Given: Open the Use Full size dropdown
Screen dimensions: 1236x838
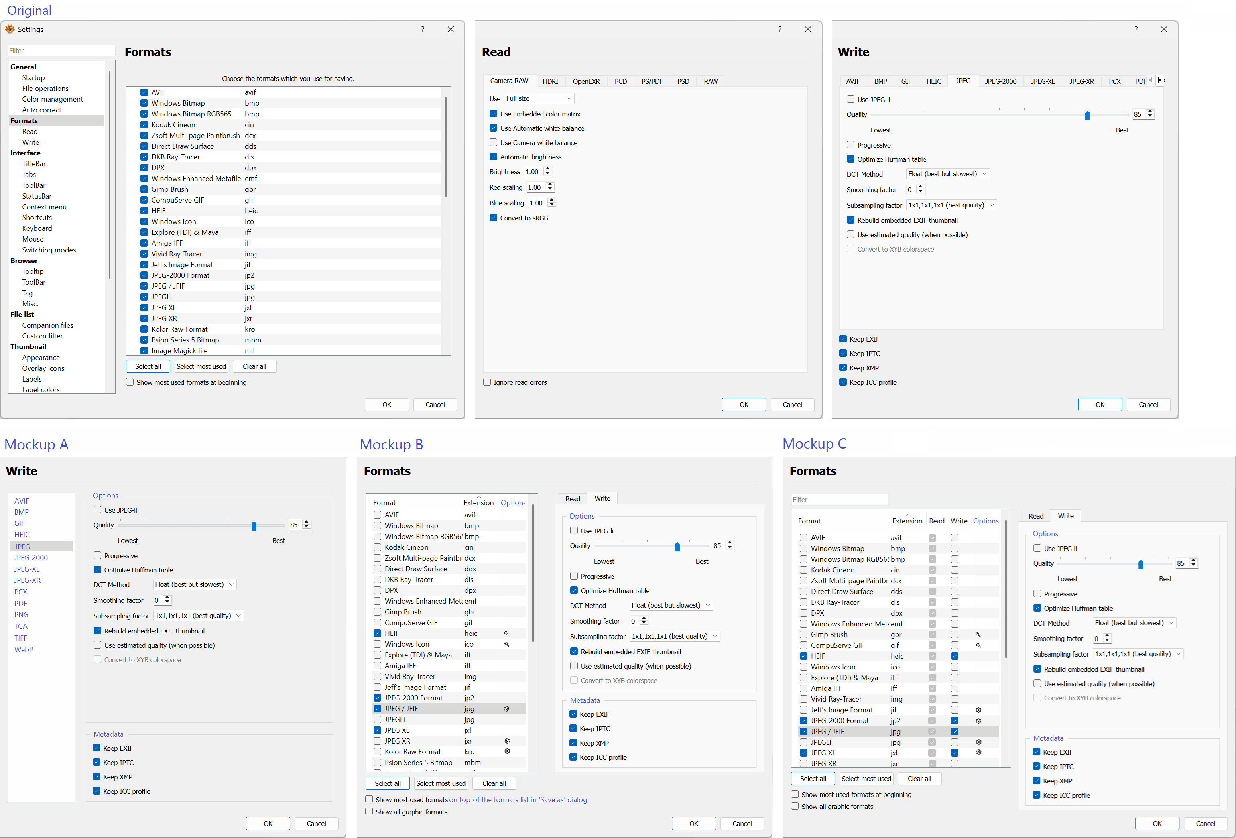Looking at the screenshot, I should 539,98.
